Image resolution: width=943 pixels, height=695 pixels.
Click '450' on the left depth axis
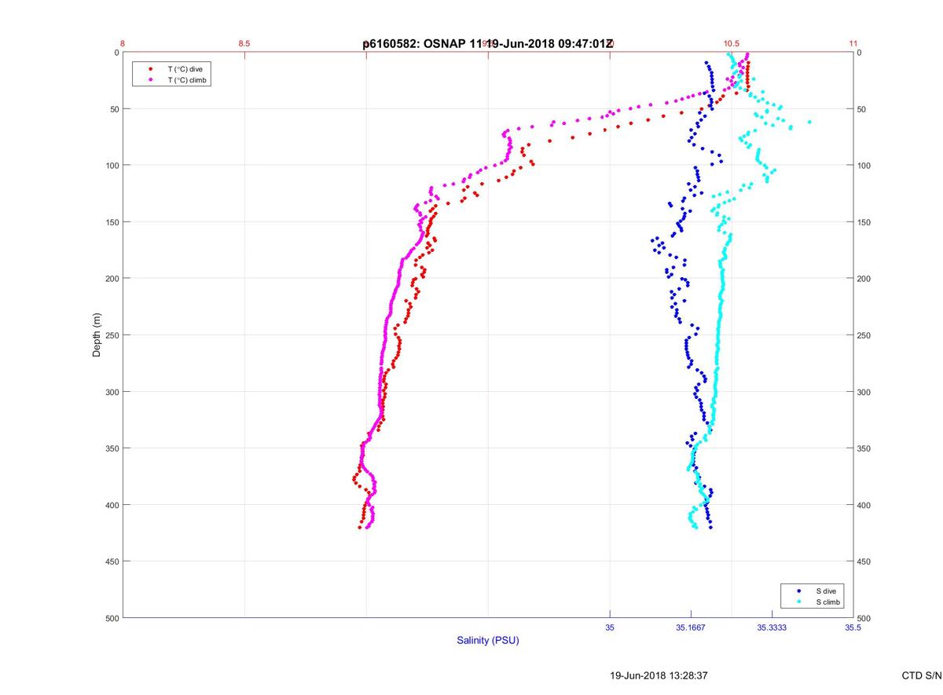(112, 561)
